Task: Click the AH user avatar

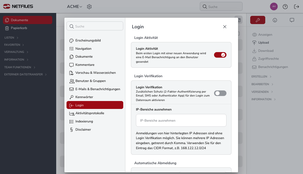Action: (274, 7)
